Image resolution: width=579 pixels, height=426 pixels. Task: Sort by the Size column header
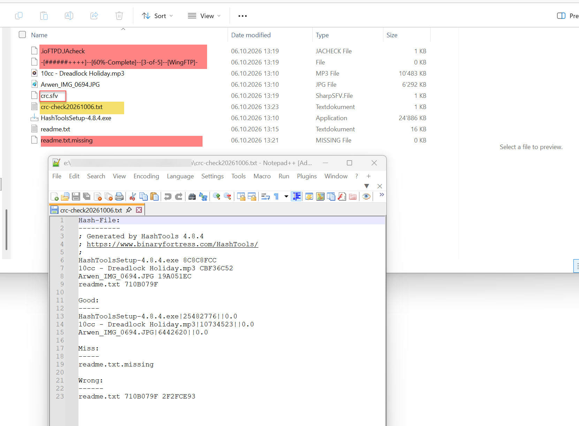tap(392, 35)
